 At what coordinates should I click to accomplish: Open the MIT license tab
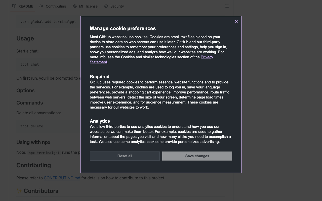85,6
